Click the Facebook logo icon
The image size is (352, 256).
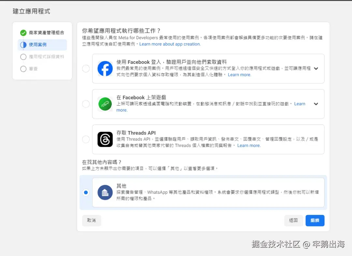coord(105,68)
